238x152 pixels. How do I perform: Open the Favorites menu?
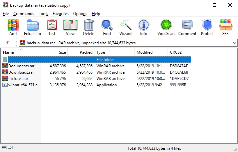60,14
